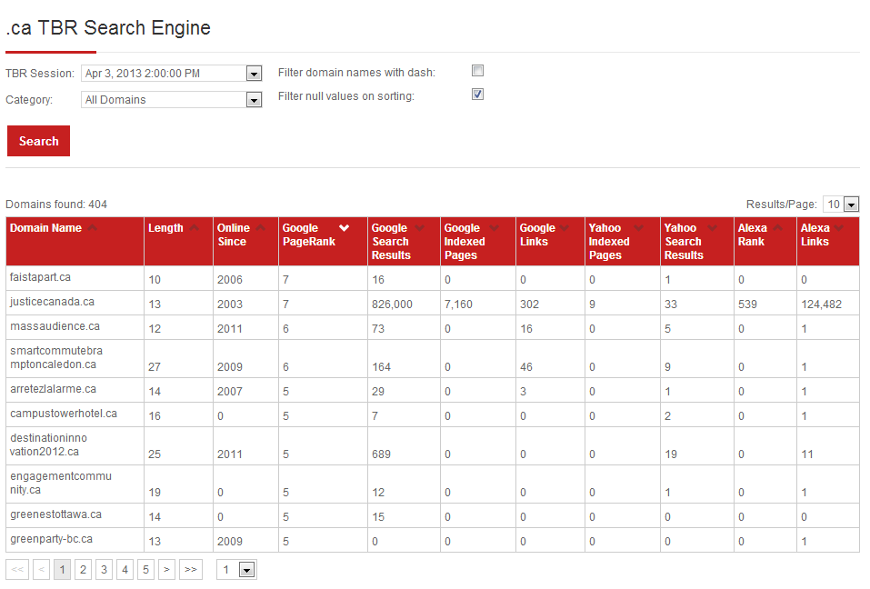Click the 'Domains found: 404' text

point(56,205)
